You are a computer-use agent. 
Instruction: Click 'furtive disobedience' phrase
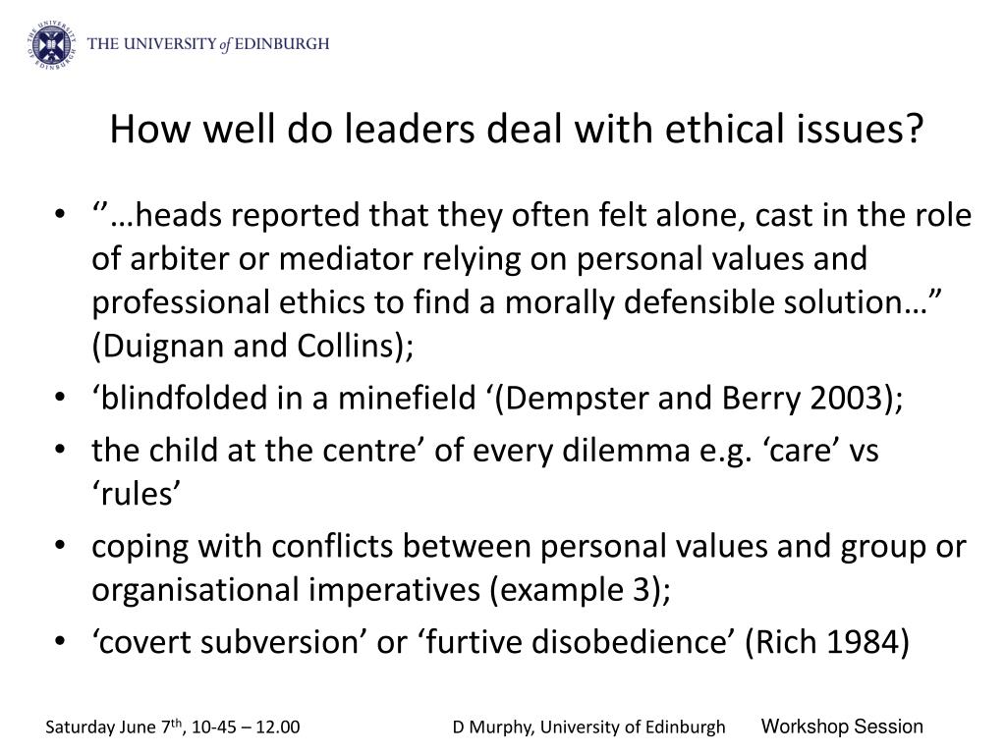577,642
